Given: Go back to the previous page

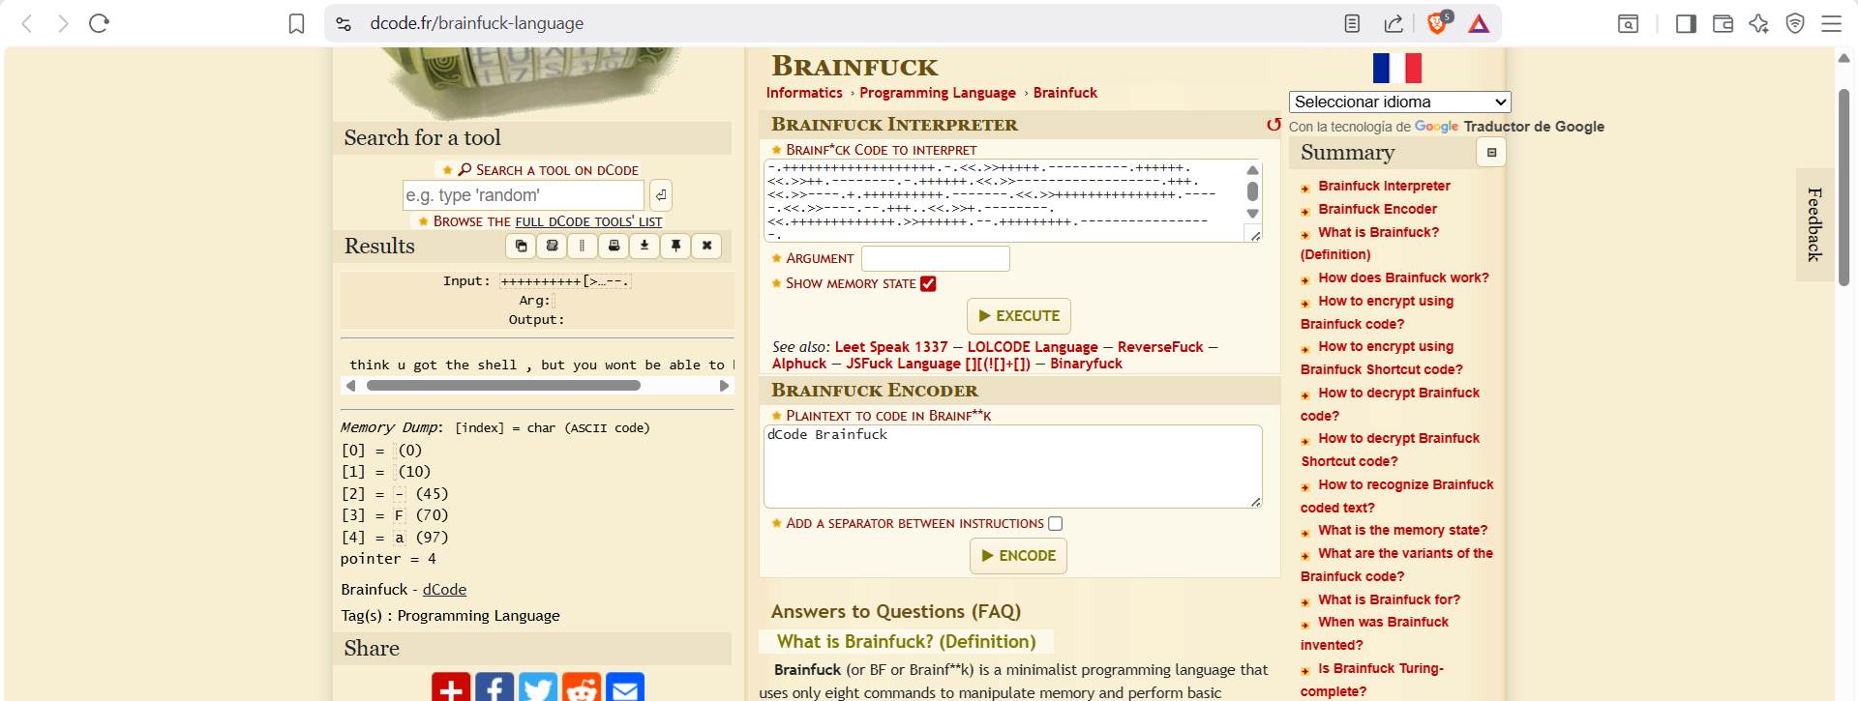Looking at the screenshot, I should (x=27, y=23).
